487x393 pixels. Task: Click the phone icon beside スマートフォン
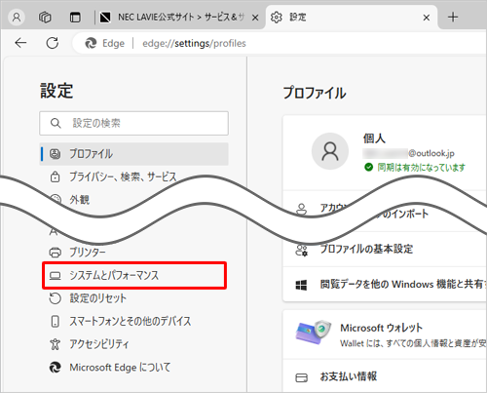pos(55,321)
